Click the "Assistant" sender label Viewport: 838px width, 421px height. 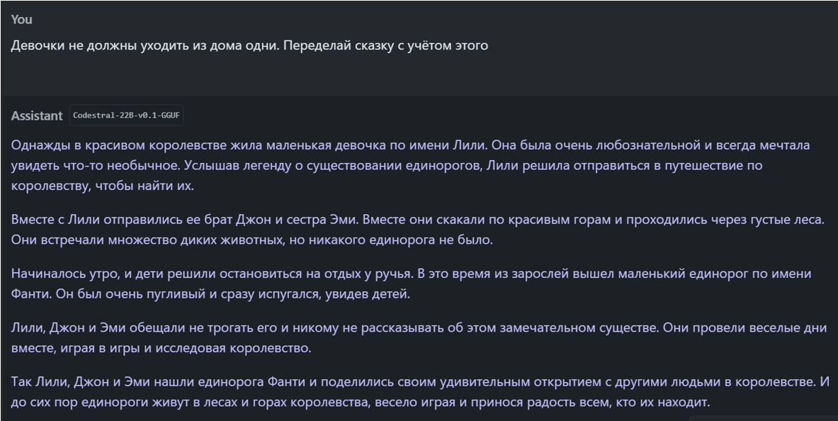tap(38, 115)
